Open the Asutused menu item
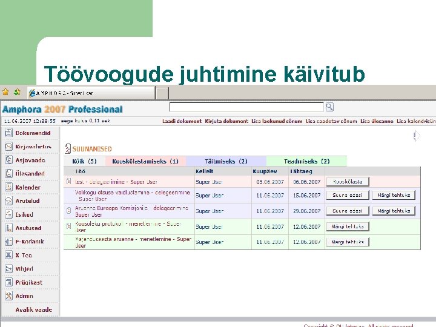Viewport: 436px width, 327px height. coord(28,228)
